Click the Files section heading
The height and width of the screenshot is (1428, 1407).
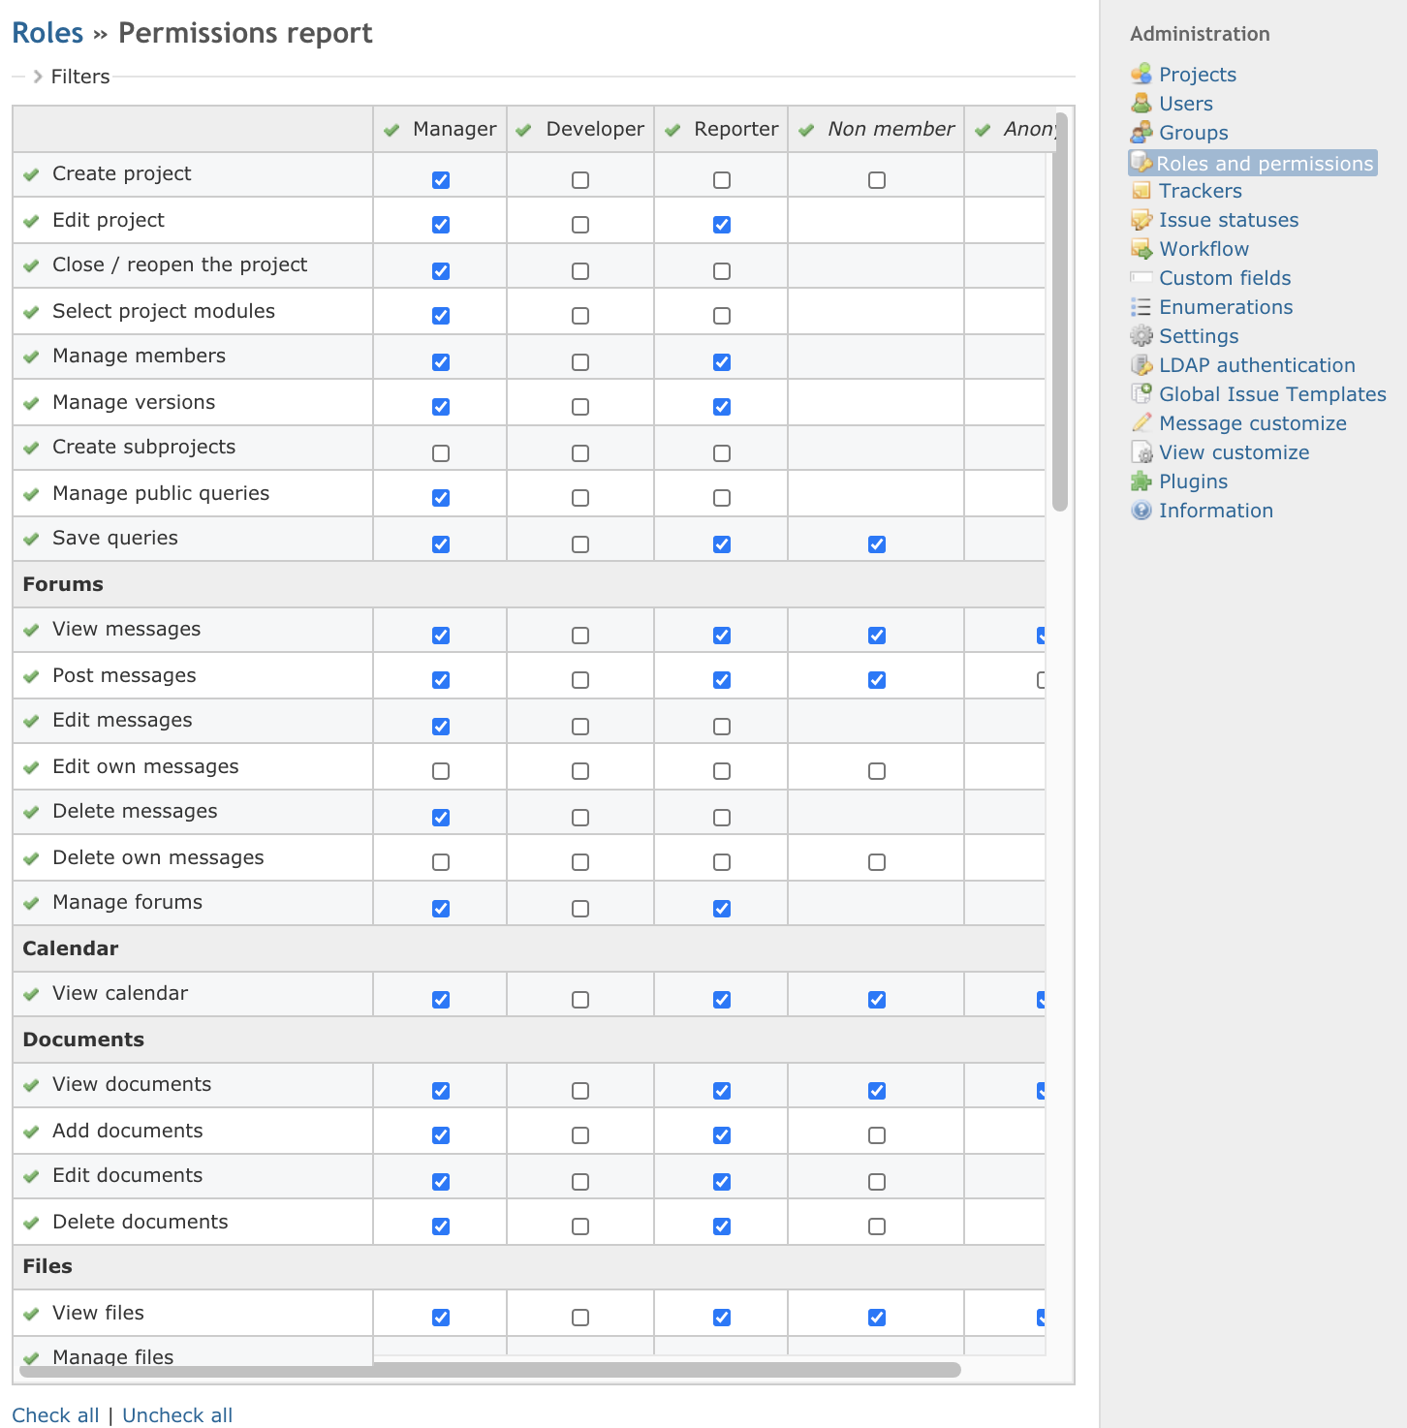(47, 1266)
